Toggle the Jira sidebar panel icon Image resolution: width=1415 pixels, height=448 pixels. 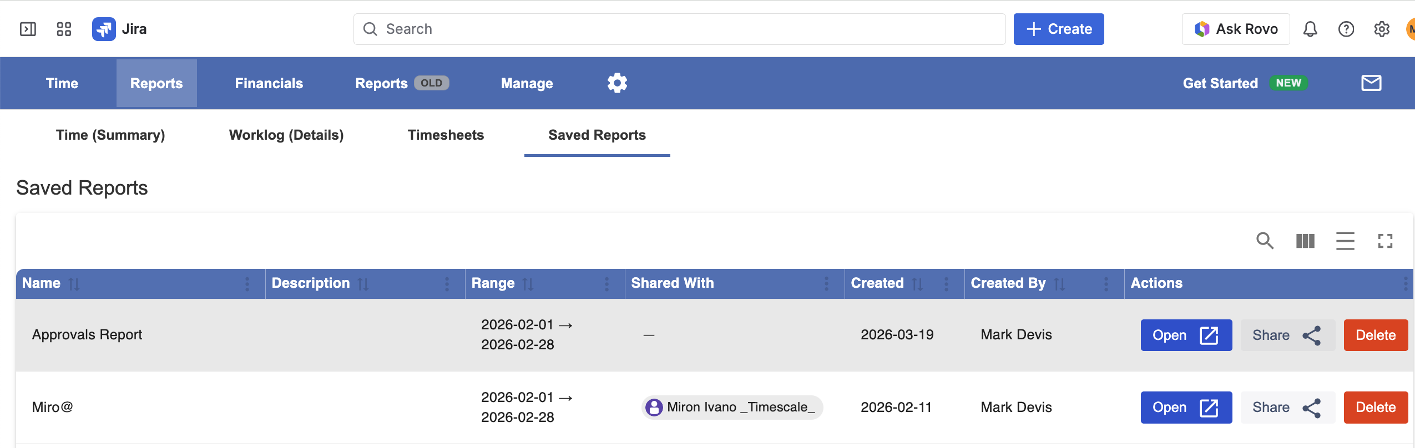28,29
